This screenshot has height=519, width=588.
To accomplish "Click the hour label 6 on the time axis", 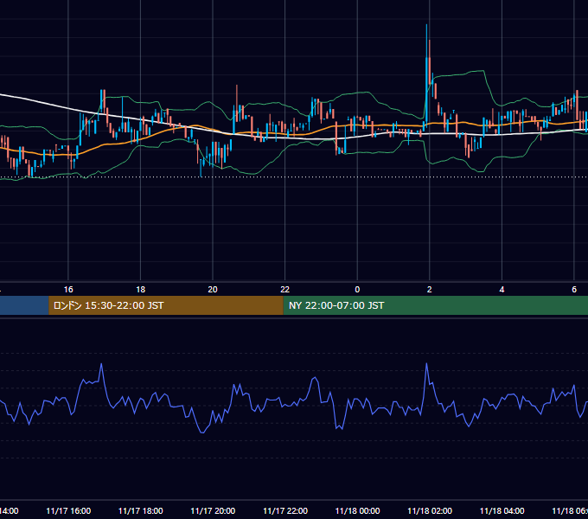I will (x=574, y=290).
